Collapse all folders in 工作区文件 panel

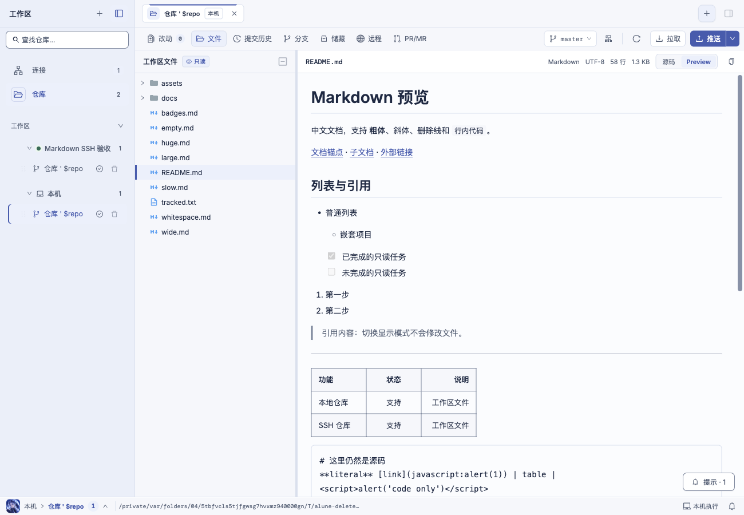click(x=283, y=62)
